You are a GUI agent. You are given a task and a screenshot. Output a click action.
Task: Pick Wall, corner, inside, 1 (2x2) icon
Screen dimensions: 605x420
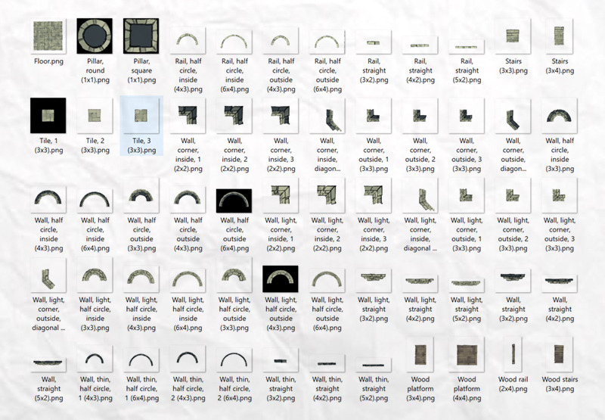point(188,116)
